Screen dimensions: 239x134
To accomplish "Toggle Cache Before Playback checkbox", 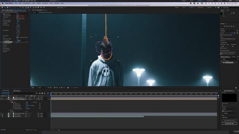I will click(x=221, y=35).
